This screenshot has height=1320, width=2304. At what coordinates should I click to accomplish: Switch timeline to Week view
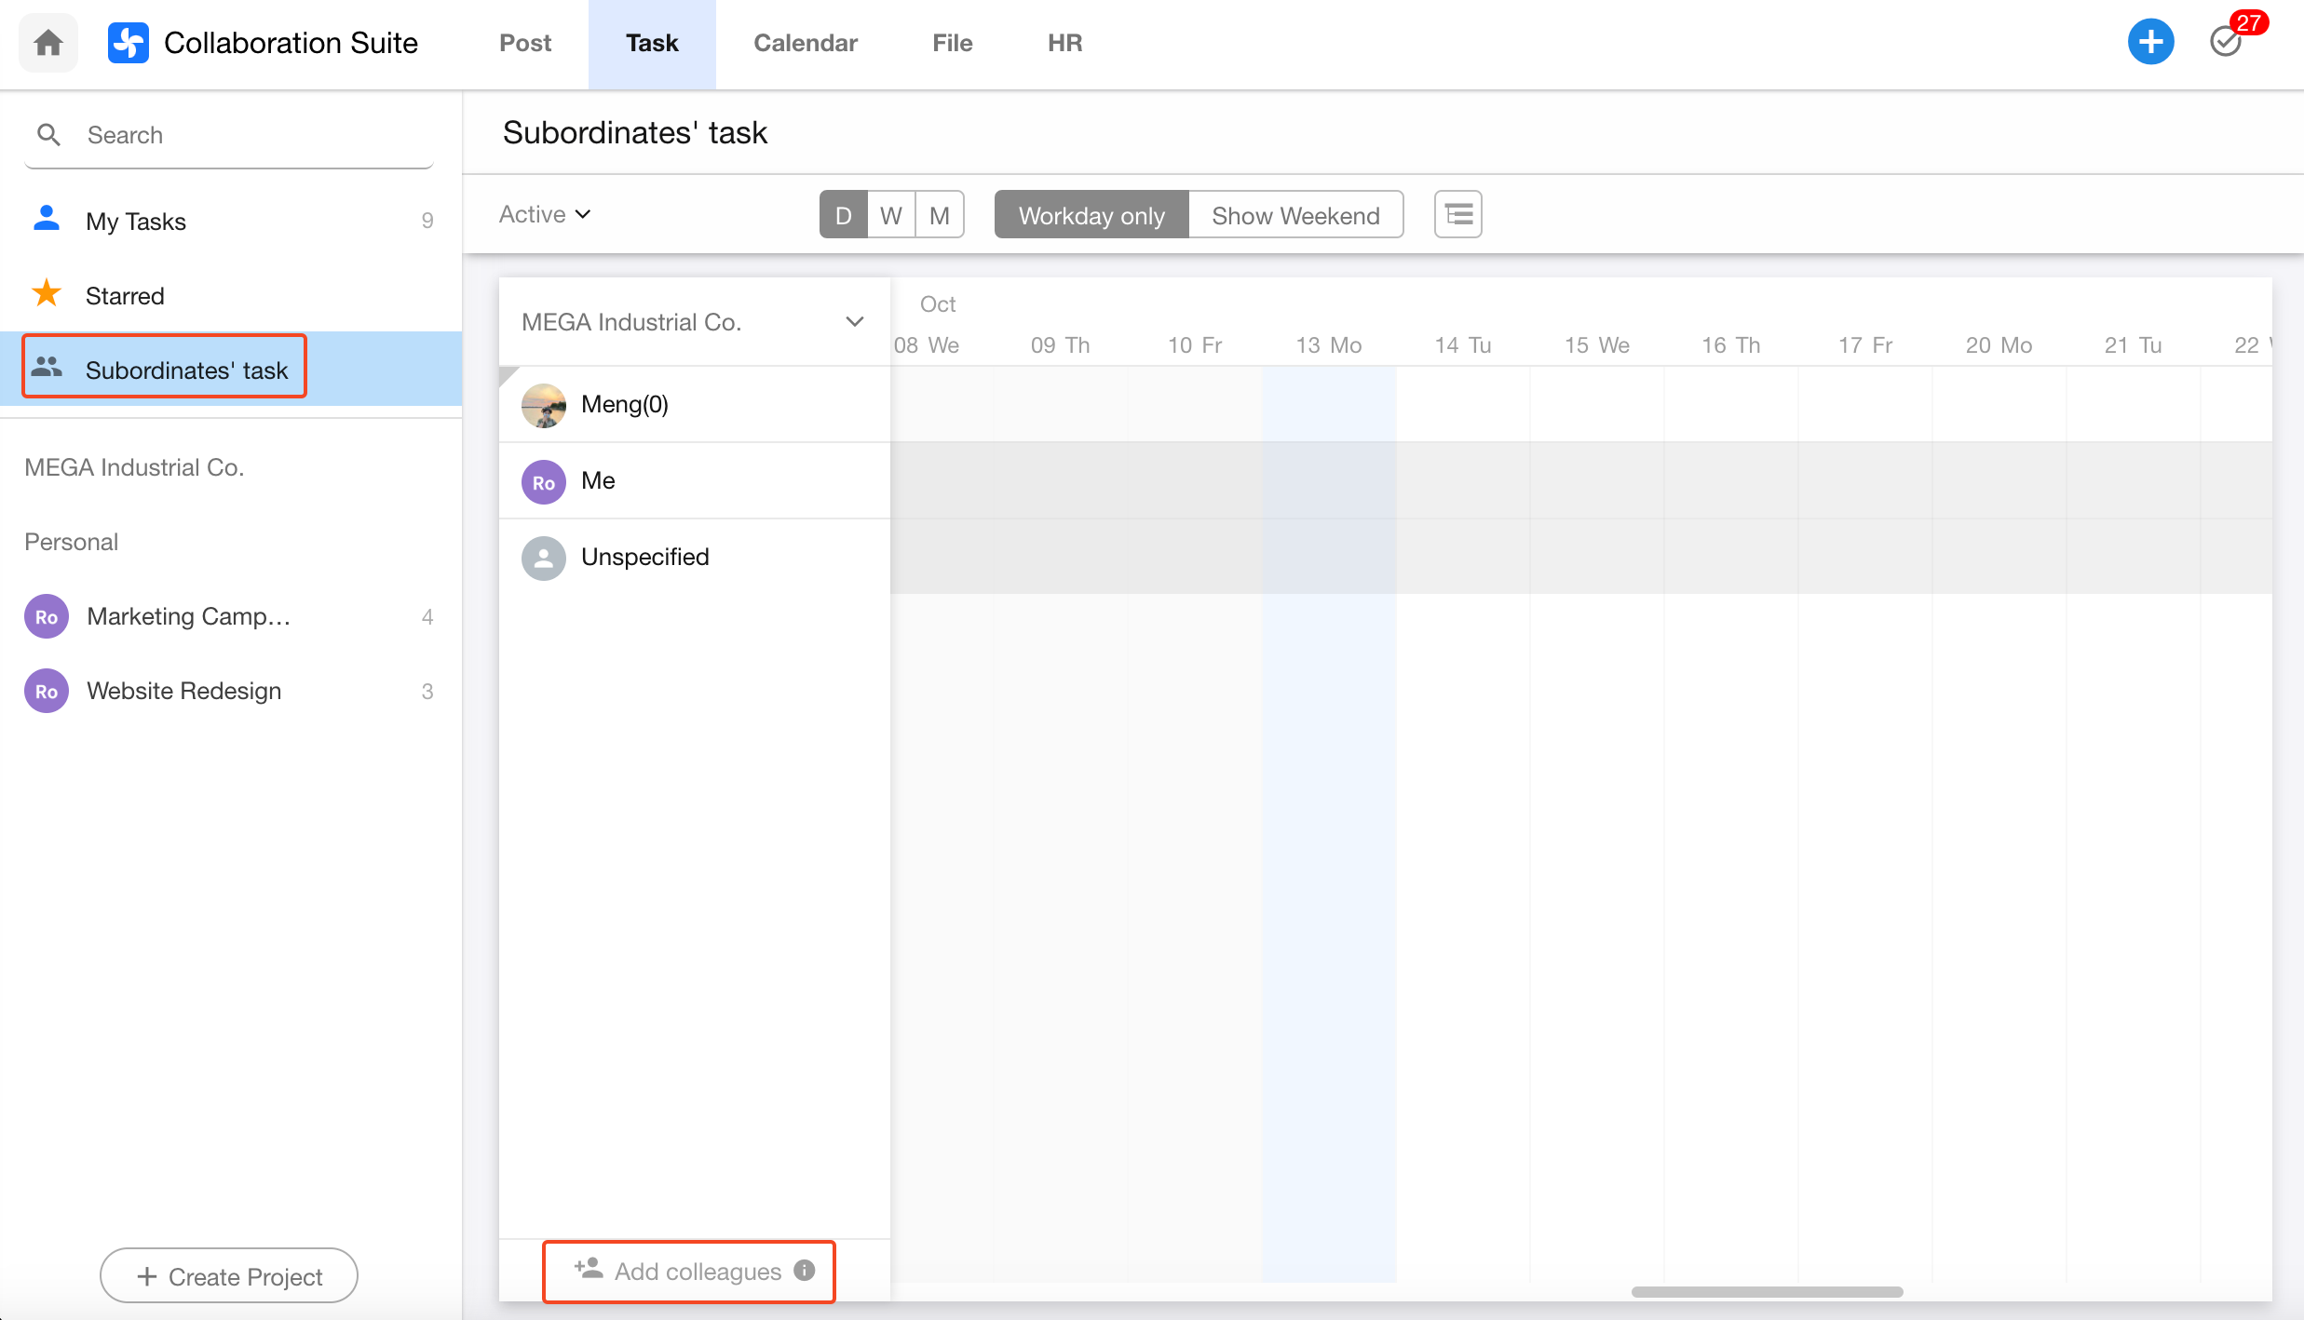(891, 215)
